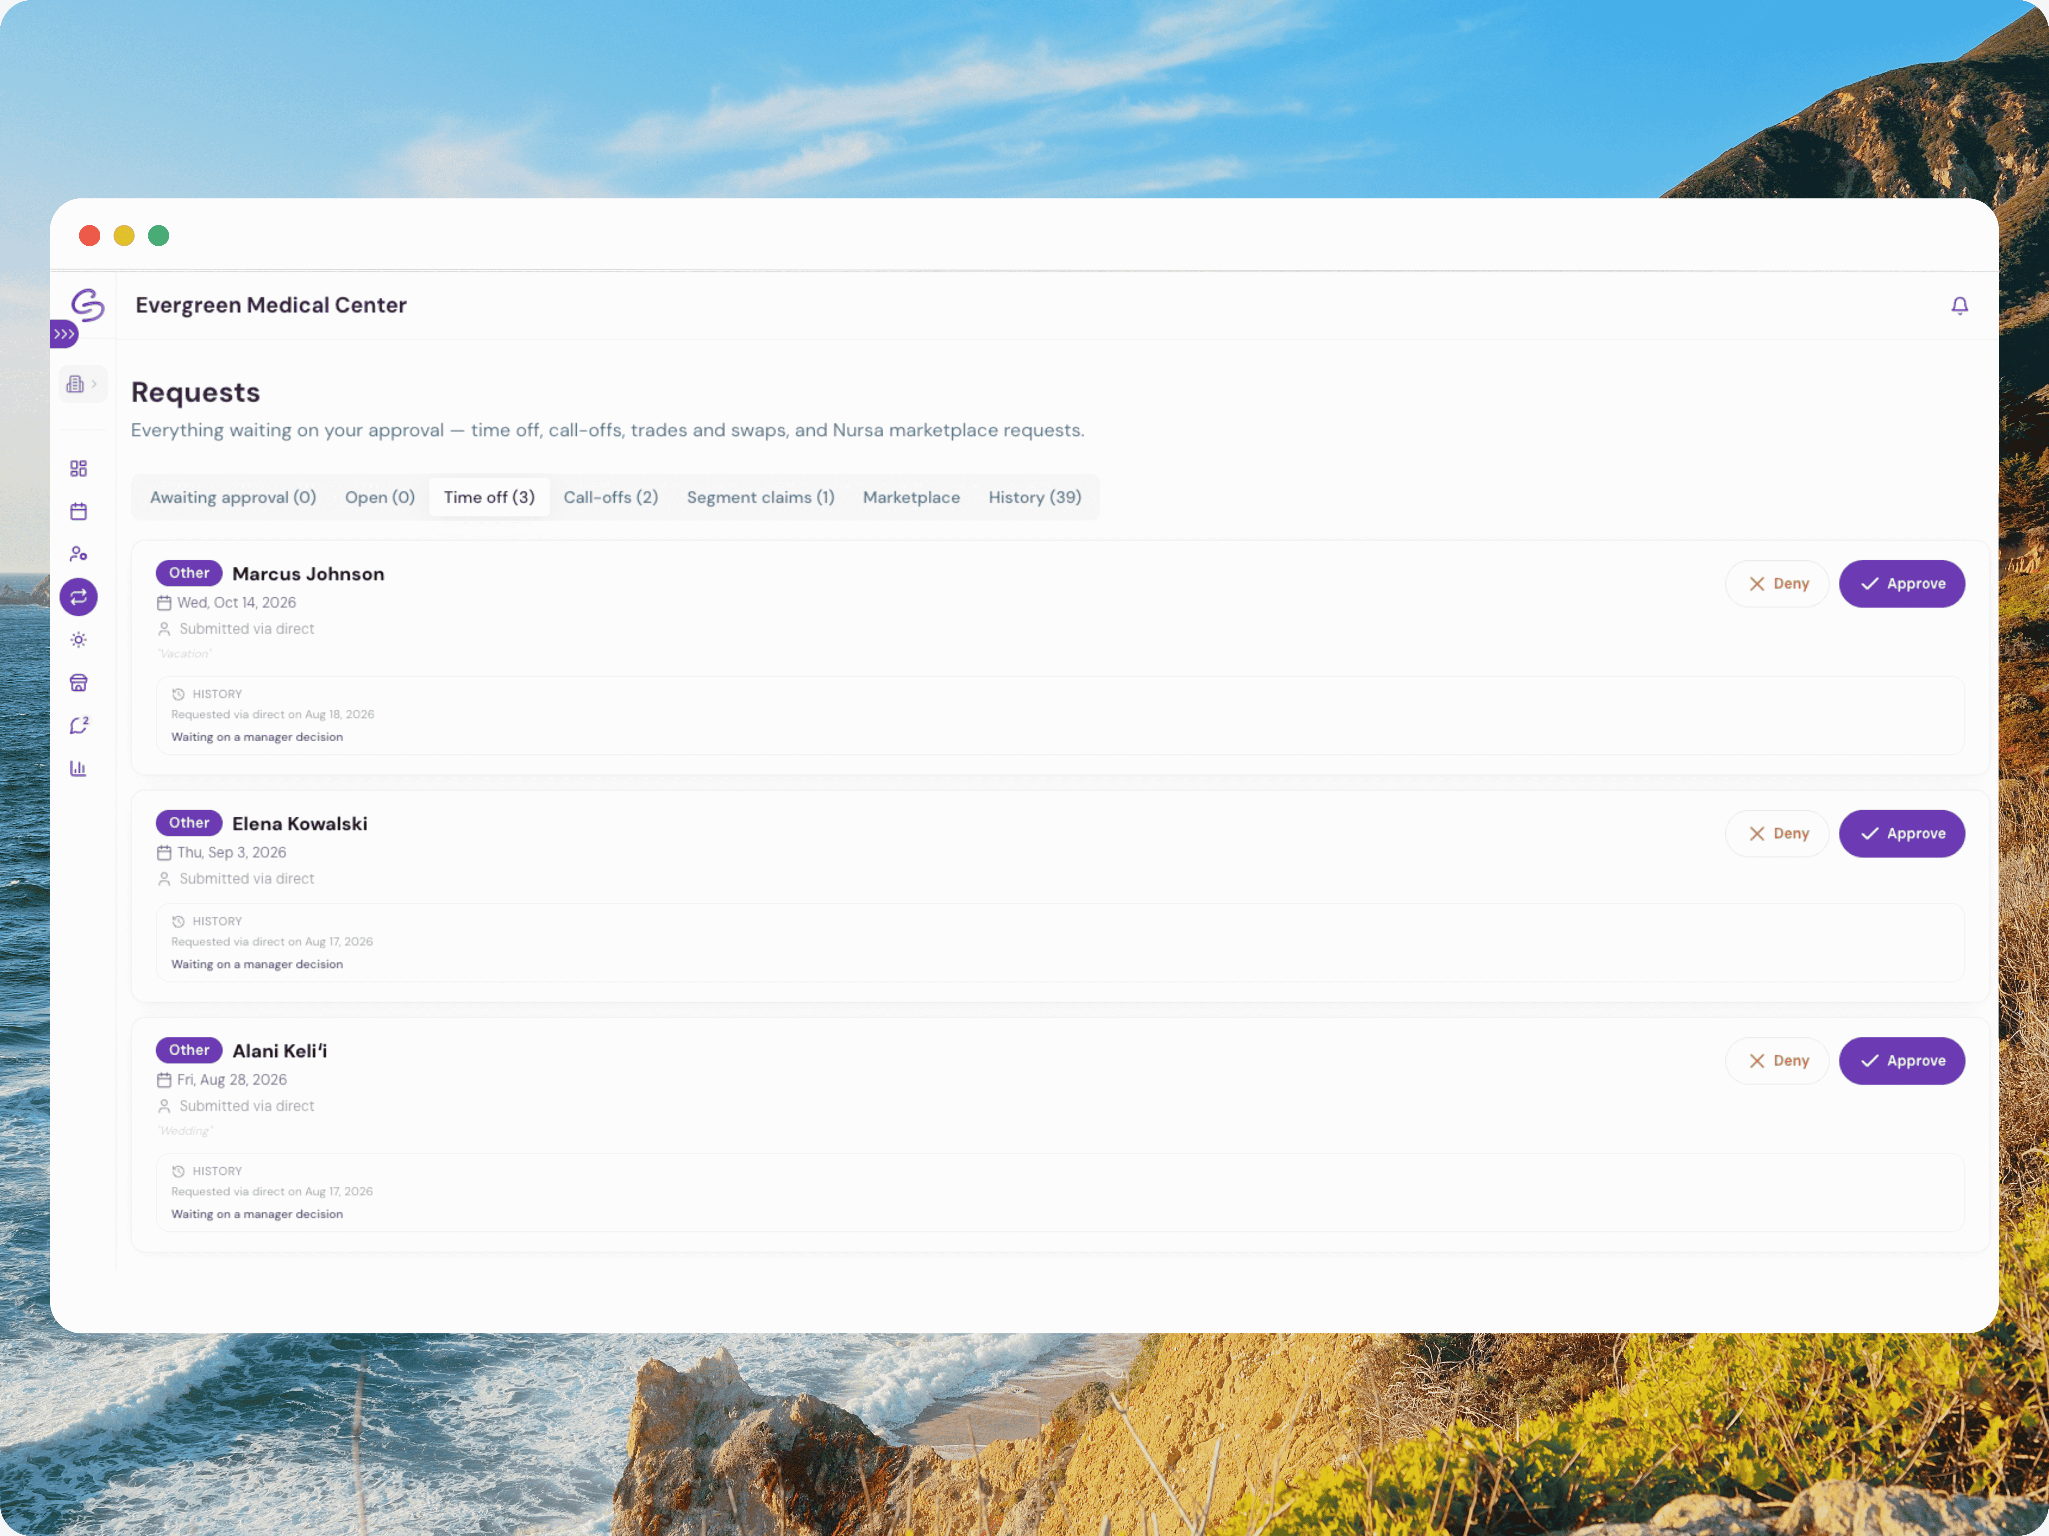Deny Alani Keli'i's time off request

pos(1777,1061)
